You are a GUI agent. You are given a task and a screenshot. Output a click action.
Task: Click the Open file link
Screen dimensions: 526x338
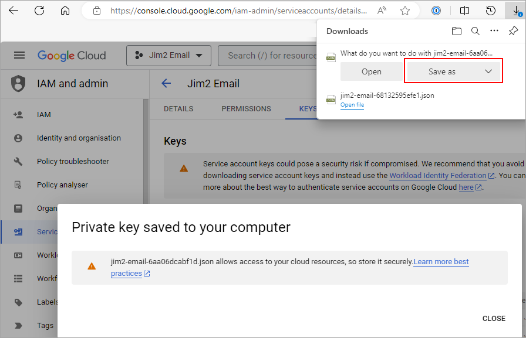click(352, 105)
